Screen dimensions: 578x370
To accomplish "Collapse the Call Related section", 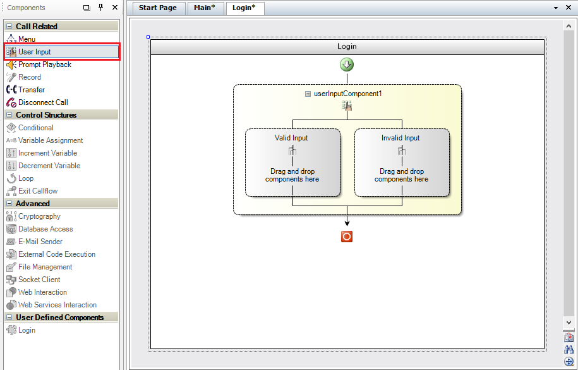I will [x=9, y=26].
